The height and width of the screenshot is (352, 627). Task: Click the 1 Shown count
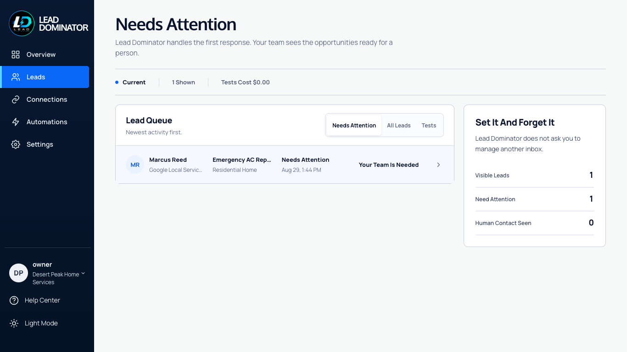pyautogui.click(x=184, y=82)
